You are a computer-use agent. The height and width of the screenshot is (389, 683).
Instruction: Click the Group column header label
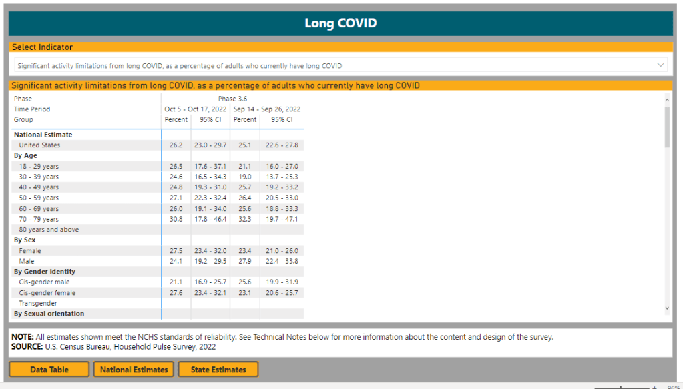pos(23,120)
